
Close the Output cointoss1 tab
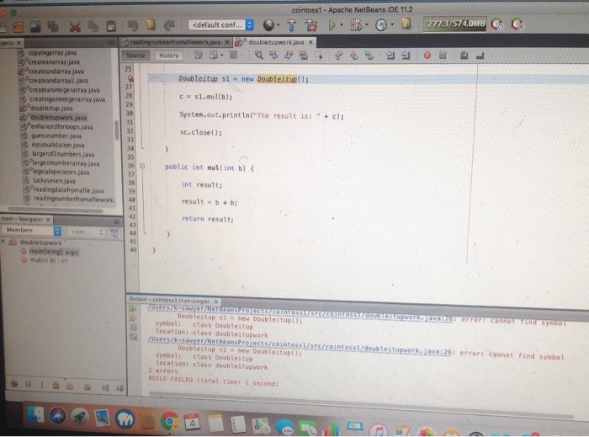[x=216, y=301]
